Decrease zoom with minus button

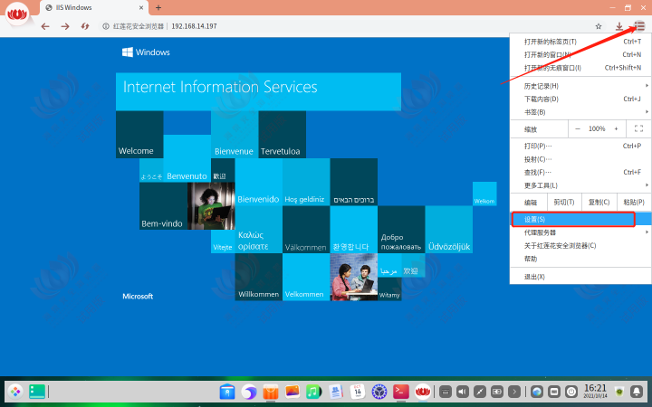click(577, 129)
